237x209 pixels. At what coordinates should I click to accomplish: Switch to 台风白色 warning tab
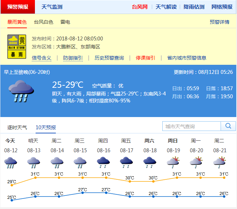pyautogui.click(x=44, y=22)
